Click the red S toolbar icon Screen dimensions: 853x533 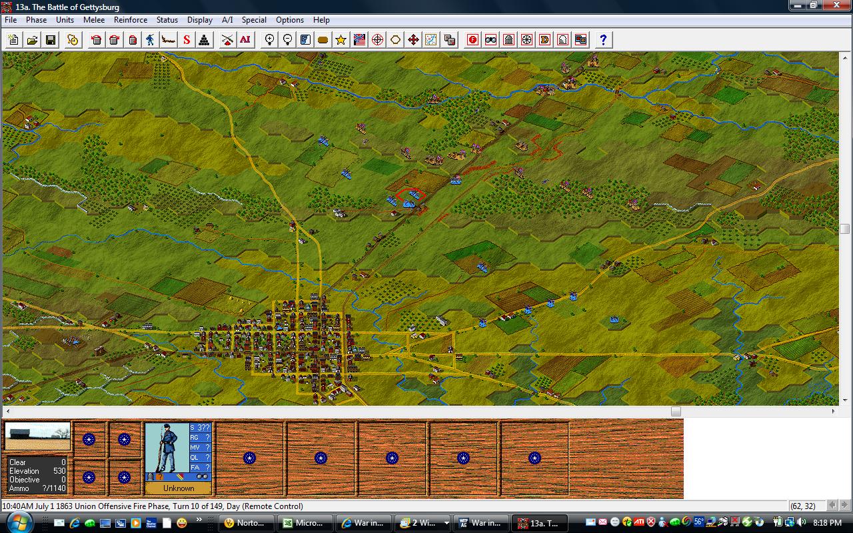pyautogui.click(x=187, y=40)
